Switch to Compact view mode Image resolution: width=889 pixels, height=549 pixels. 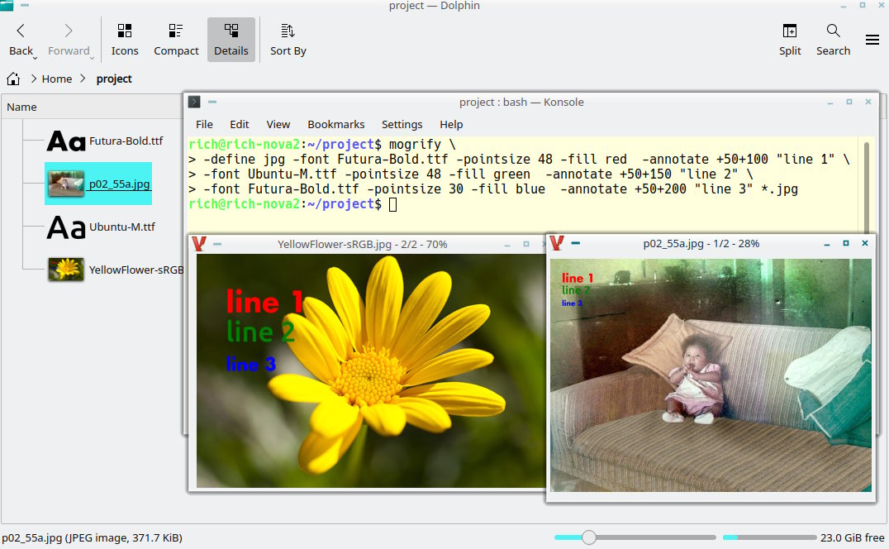click(176, 40)
